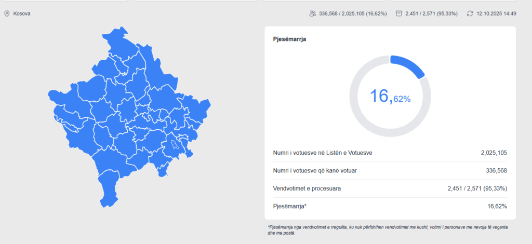Select the Numri i votuesve në Listën row
Image resolution: width=532 pixels, height=244 pixels.
pyautogui.click(x=390, y=153)
